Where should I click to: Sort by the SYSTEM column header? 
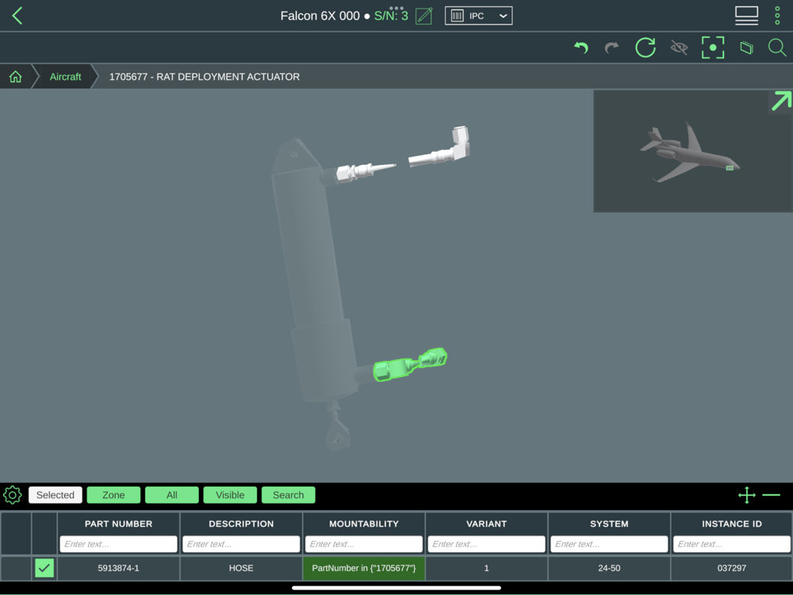tap(609, 524)
